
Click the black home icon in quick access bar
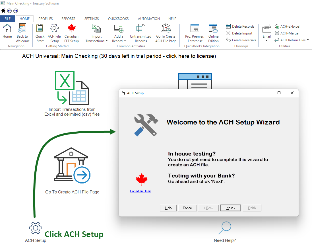click(x=3, y=11)
